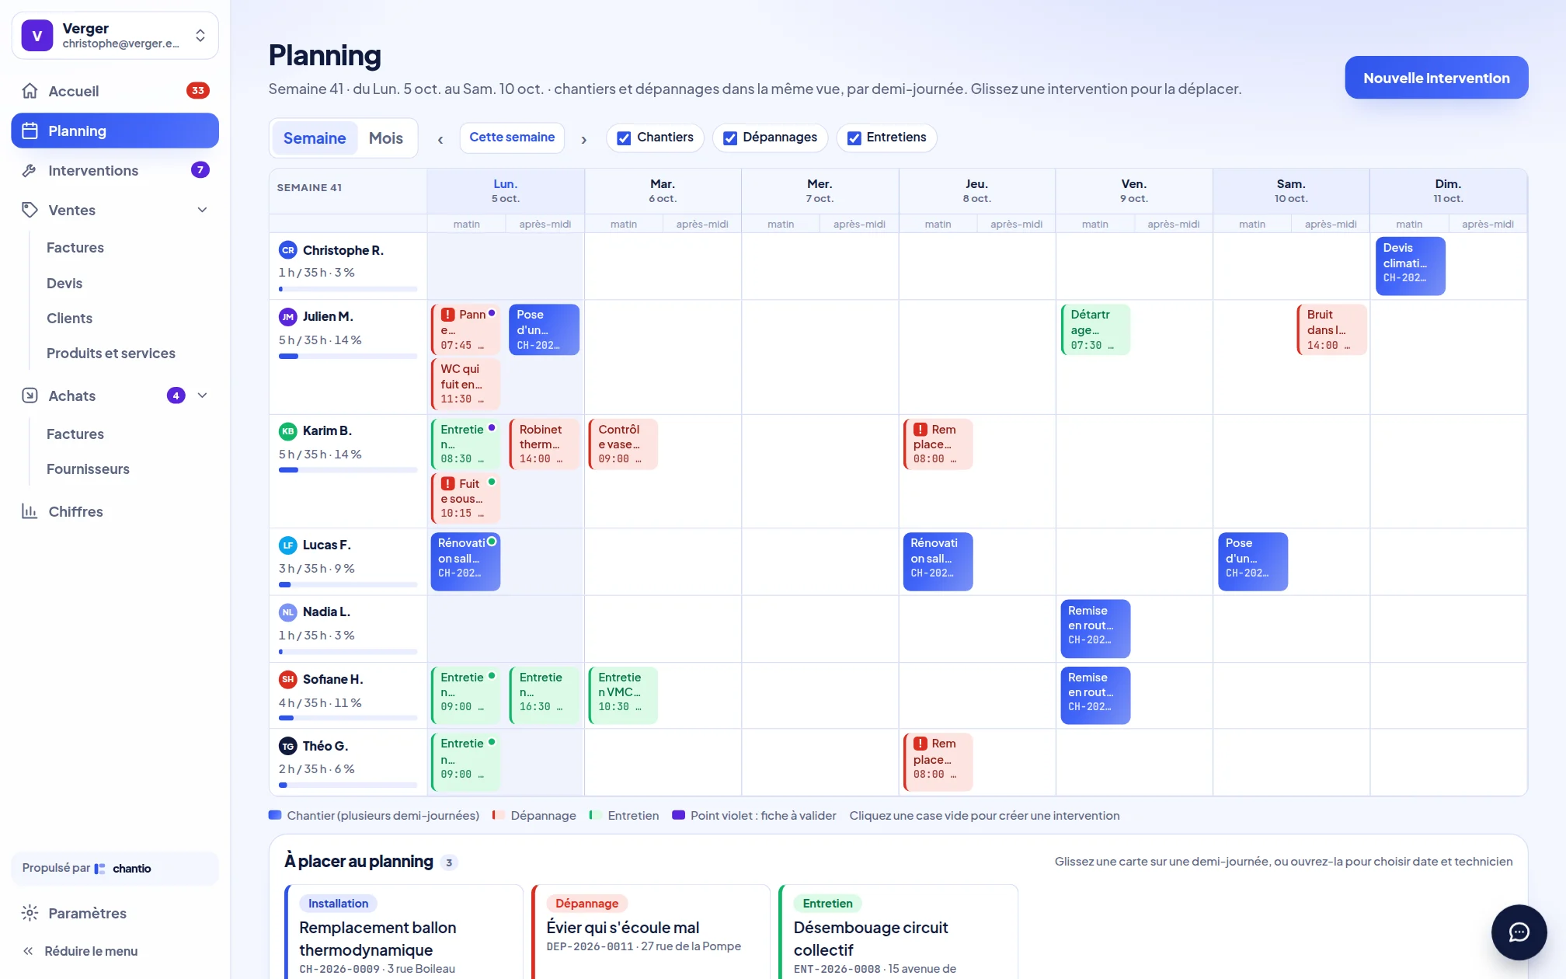
Task: Open Clients in the sidebar
Action: (69, 318)
